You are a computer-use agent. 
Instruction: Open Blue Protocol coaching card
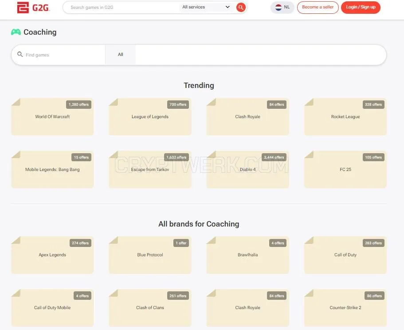point(150,255)
